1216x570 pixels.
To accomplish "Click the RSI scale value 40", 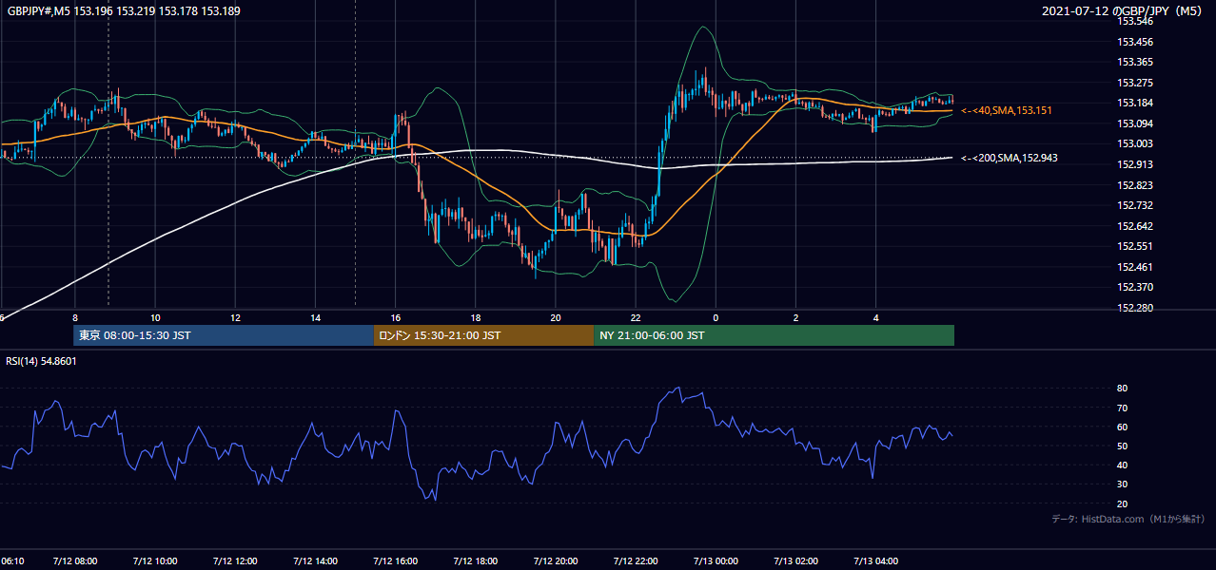I will (x=1123, y=465).
